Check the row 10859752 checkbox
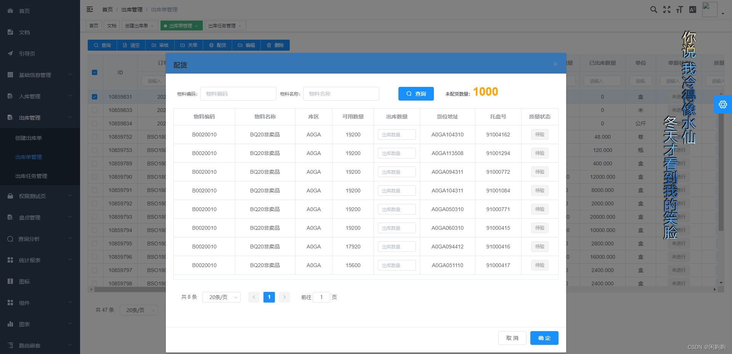Screen dimensions: 732x354 pos(95,137)
